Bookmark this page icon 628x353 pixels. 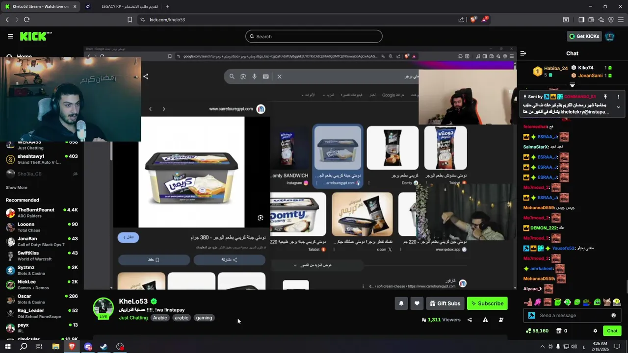tap(130, 20)
